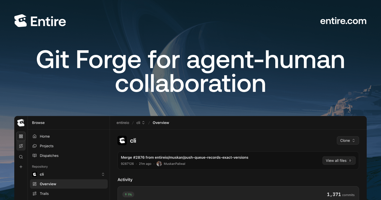
Task: Expand the cli repository selector in the sidebar
Action: pyautogui.click(x=69, y=174)
